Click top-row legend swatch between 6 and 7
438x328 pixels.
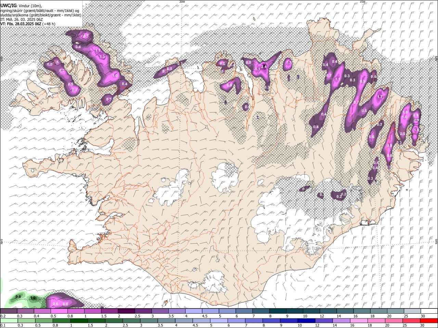(x=244, y=311)
